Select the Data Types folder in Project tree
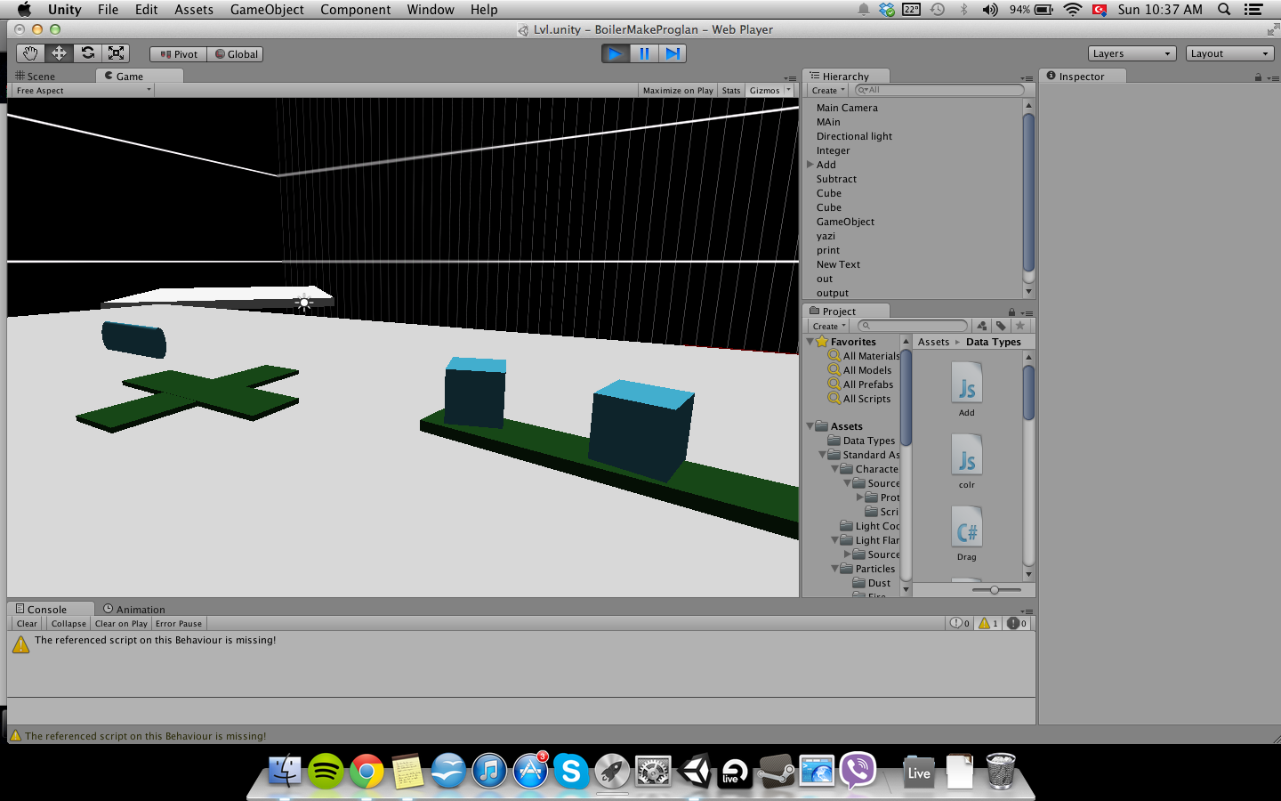This screenshot has width=1281, height=801. point(861,441)
